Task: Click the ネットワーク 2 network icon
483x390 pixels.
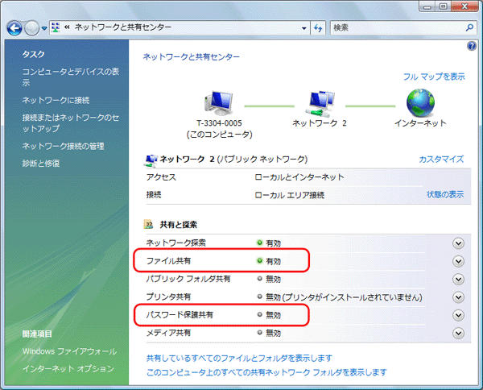Action: click(319, 104)
